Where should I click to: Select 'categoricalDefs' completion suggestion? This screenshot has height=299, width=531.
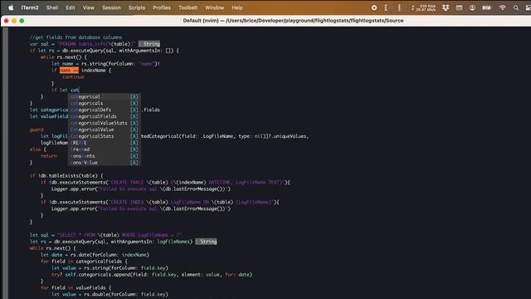pyautogui.click(x=105, y=110)
